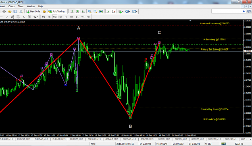Switch chart to candlesticks type
252x146 pixels.
pyautogui.click(x=77, y=11)
